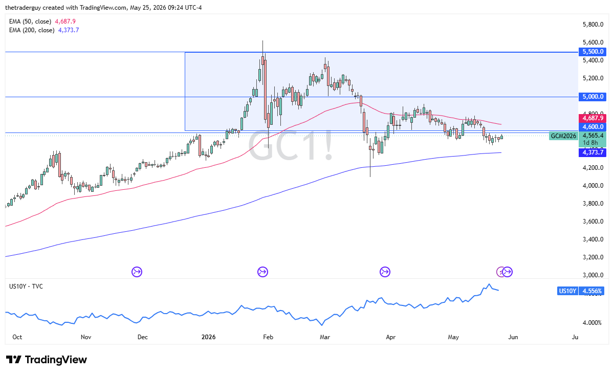The width and height of the screenshot is (614, 375).
Task: Click the 5,800.0 price axis label
Action: 594,25
